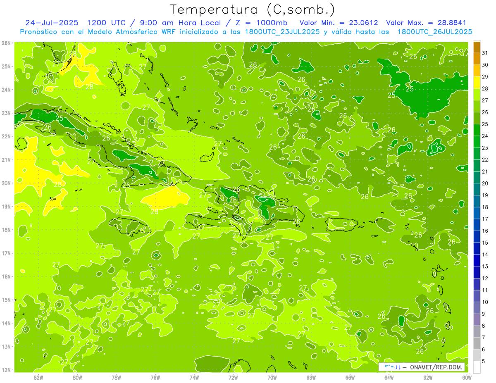Click the color scale value 20
The height and width of the screenshot is (383, 496).
point(485,183)
